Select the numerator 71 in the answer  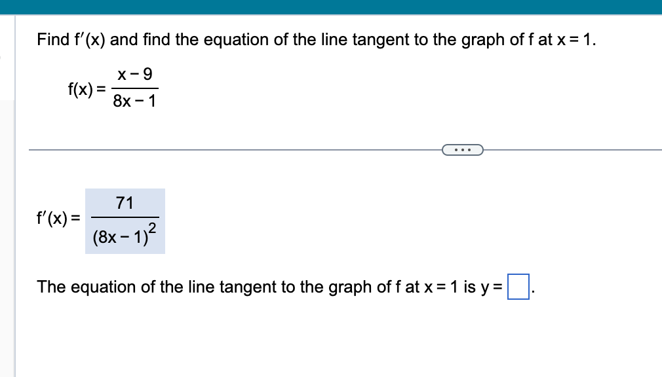[125, 203]
